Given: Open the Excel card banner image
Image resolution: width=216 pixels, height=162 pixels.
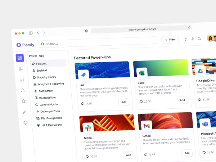Looking at the screenshot, I should coord(161,68).
